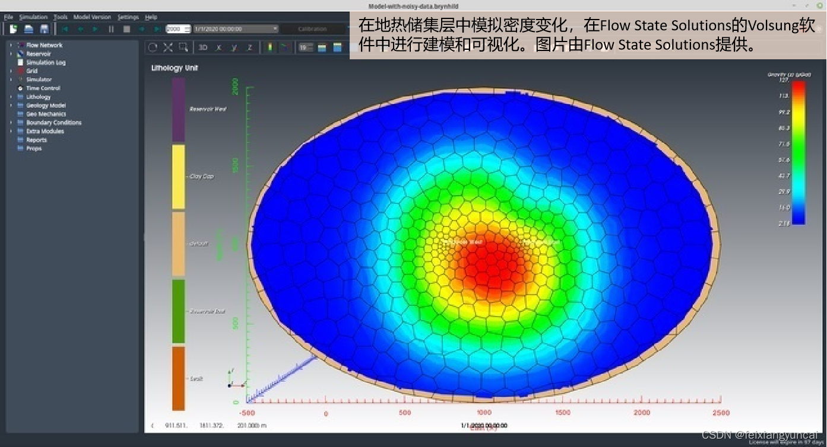This screenshot has height=447, width=827.
Task: Toggle view along the x axis
Action: [219, 47]
